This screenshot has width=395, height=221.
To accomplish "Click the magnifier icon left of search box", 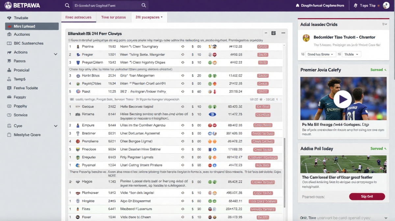I will tap(67, 6).
